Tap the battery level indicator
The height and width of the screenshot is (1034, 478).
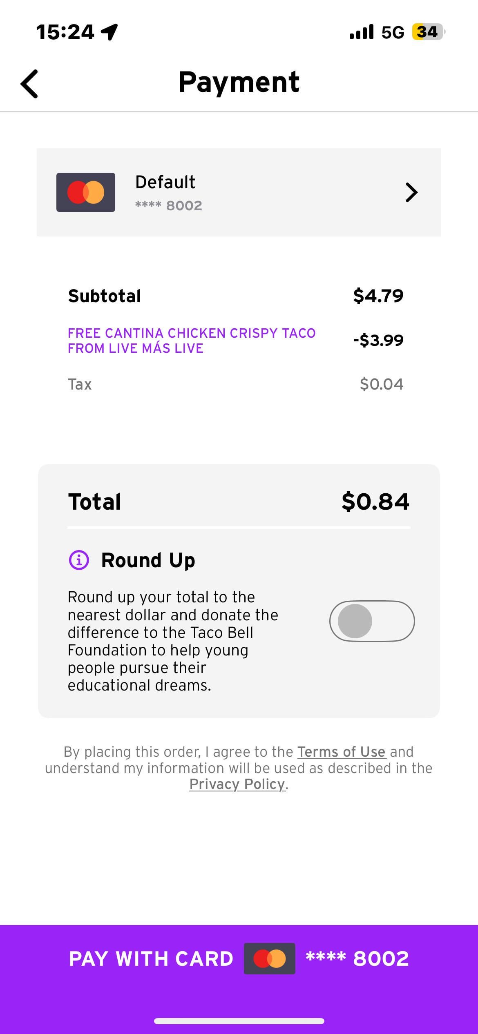pyautogui.click(x=428, y=32)
